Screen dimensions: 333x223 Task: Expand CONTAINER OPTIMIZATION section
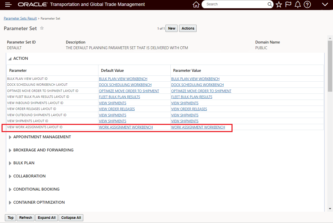pos(10,203)
